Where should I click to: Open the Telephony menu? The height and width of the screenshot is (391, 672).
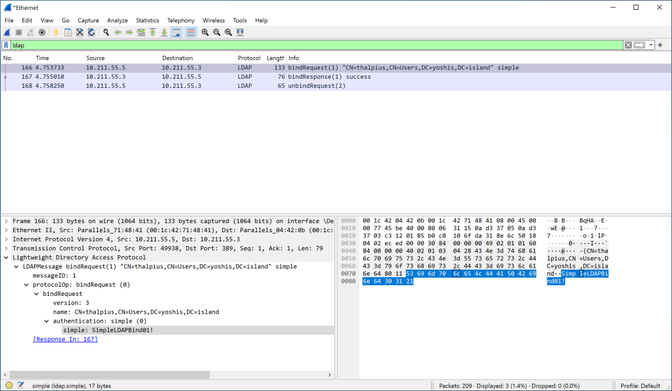point(180,20)
